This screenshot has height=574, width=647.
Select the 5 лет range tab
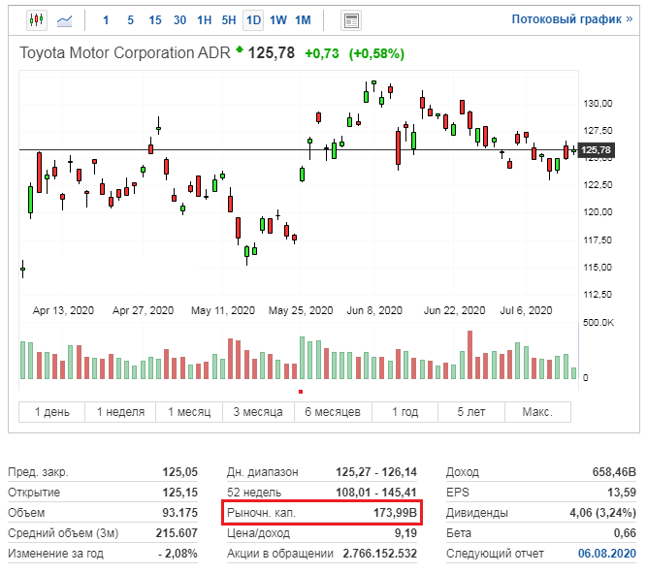point(472,412)
